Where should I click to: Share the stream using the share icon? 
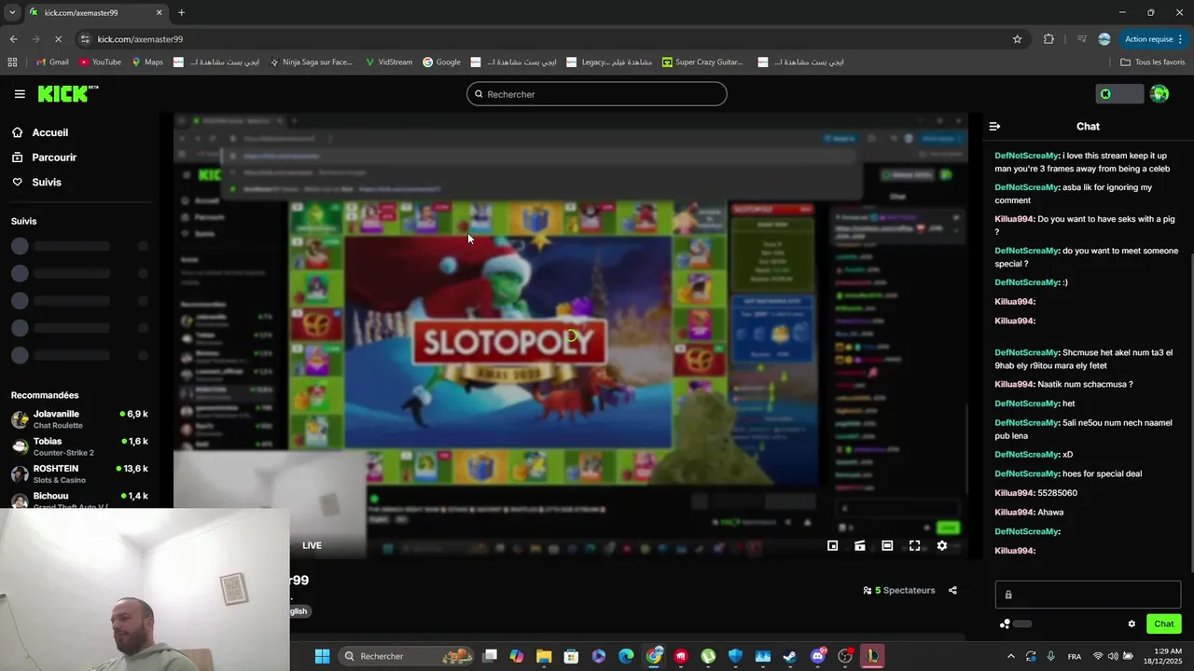(952, 590)
